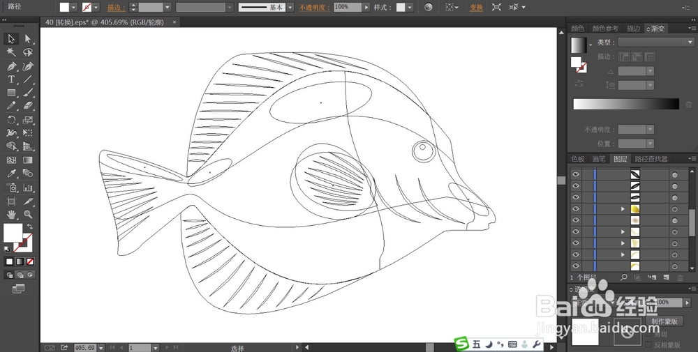The height and width of the screenshot is (352, 698).
Task: Switch to the 颜色 panel tab
Action: coord(578,29)
